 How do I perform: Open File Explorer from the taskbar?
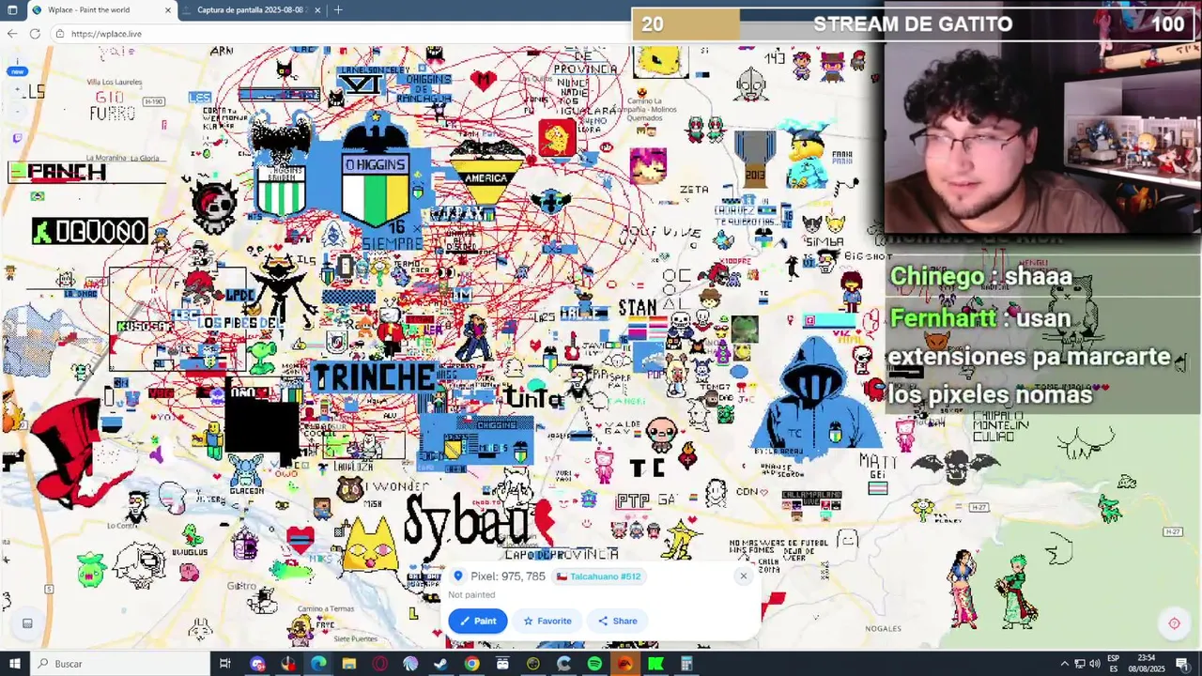coord(349,664)
